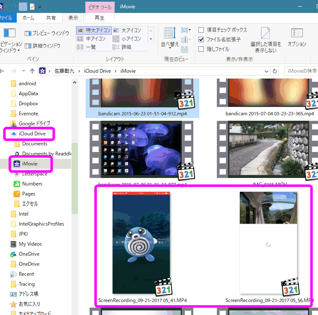Open the quick access toolbar customize dropdown
The width and height of the screenshot is (318, 315).
[40, 7]
